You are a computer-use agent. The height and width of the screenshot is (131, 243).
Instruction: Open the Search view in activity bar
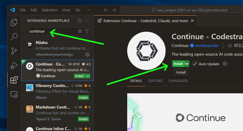click(x=14, y=37)
